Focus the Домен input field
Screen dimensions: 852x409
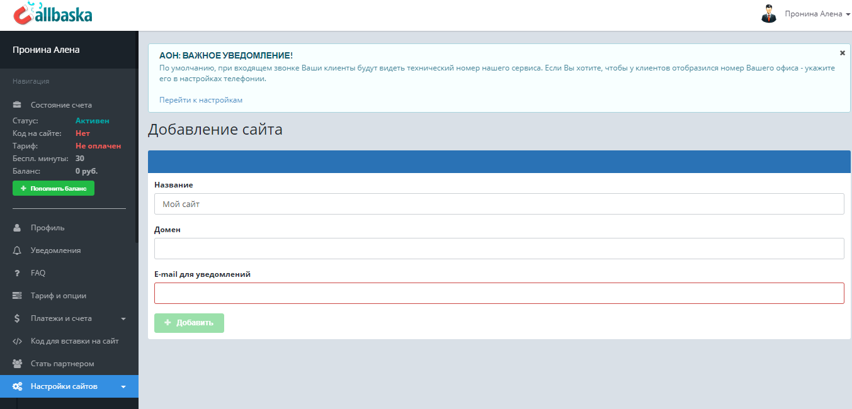(499, 249)
